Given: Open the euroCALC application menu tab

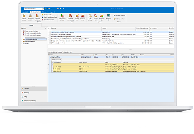Looking at the screenshot, I should point(25,12).
